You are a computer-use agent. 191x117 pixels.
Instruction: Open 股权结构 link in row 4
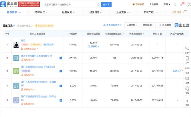pos(28,89)
